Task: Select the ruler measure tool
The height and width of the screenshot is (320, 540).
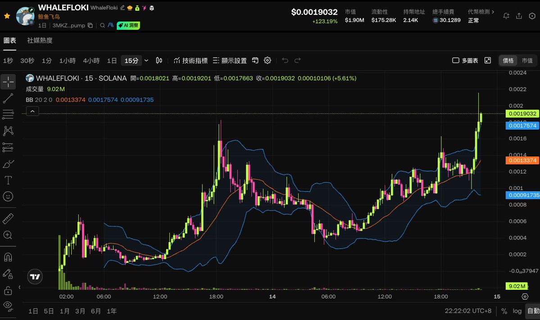Action: coord(8,218)
